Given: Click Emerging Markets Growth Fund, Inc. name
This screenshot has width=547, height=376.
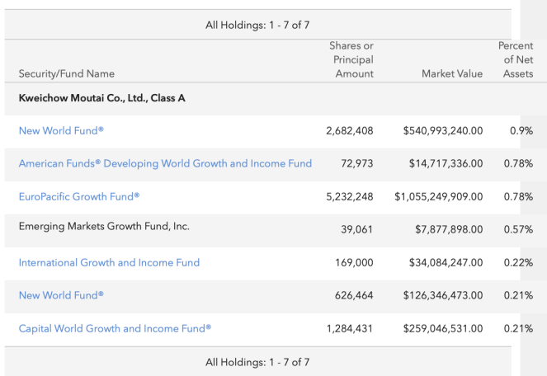Looking at the screenshot, I should pos(104,226).
